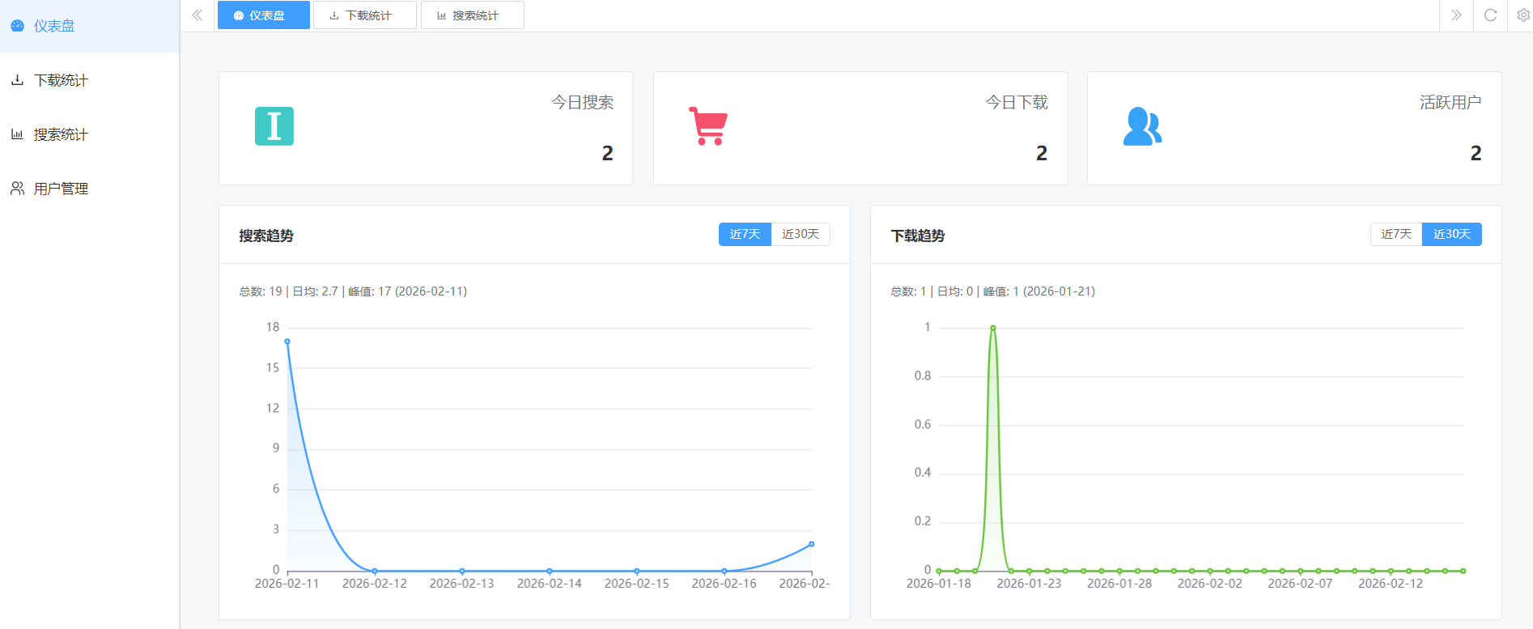Click the bar chart icon beside 搜索统计 in sidebar

[x=17, y=134]
